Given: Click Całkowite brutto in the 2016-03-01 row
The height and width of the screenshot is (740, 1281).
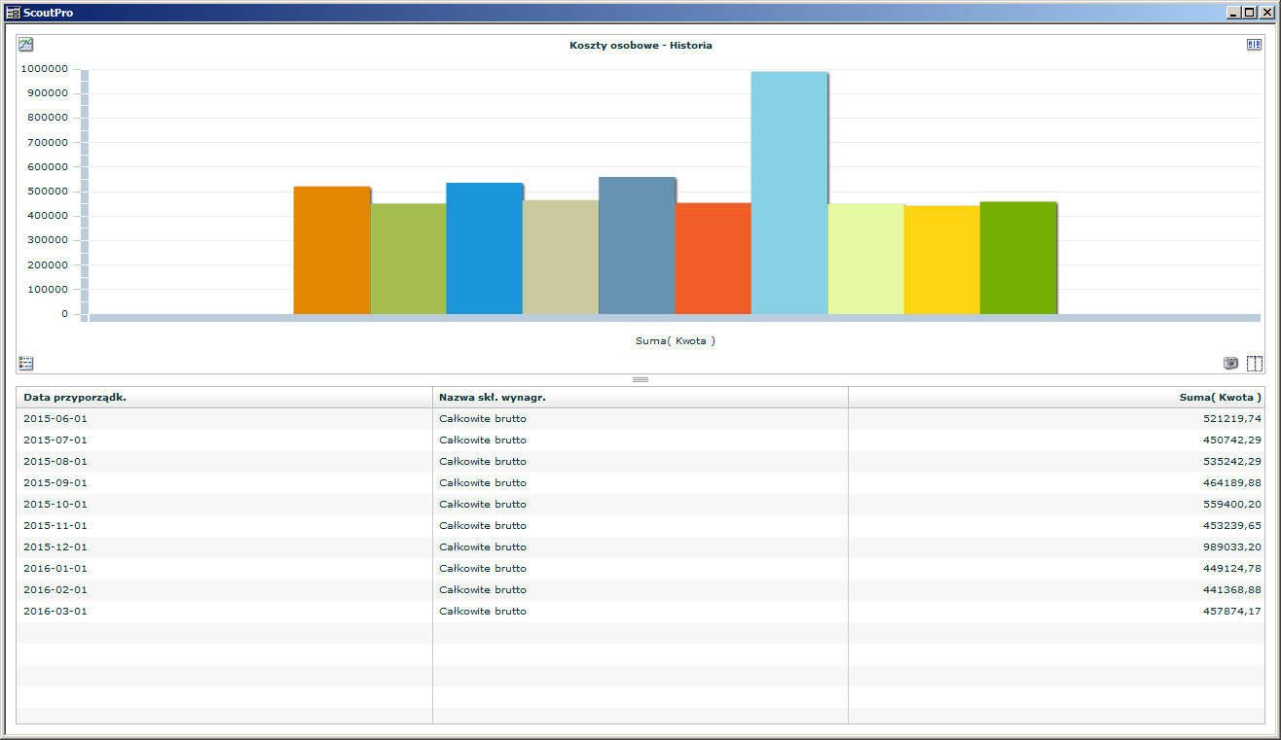Looking at the screenshot, I should pyautogui.click(x=483, y=611).
